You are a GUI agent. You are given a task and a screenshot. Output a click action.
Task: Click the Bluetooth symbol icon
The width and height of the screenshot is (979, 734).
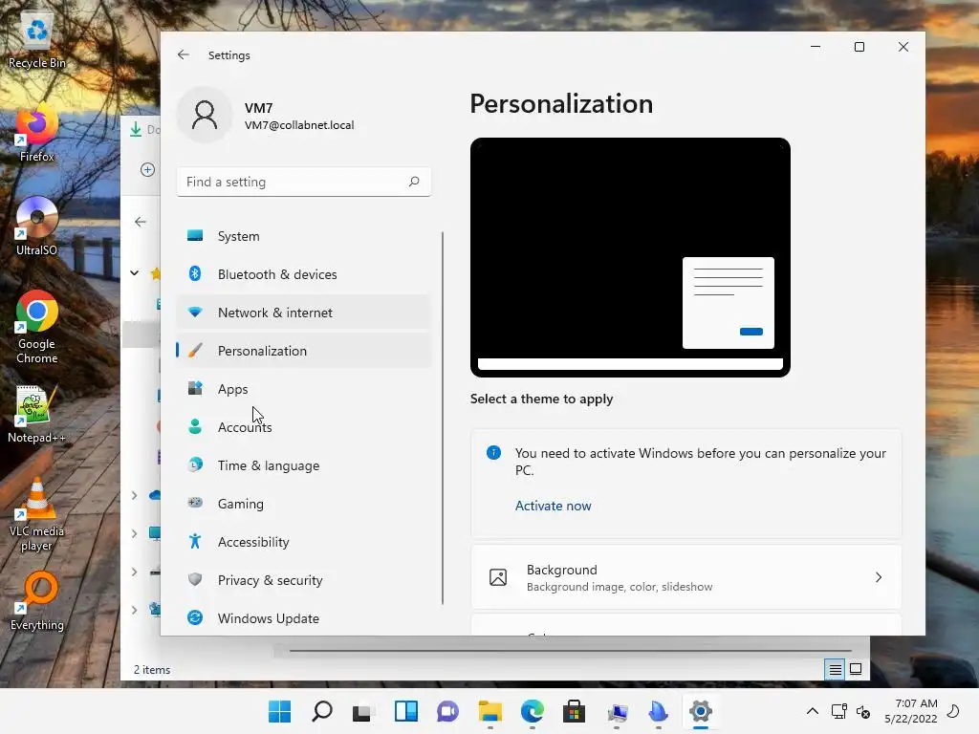(195, 273)
